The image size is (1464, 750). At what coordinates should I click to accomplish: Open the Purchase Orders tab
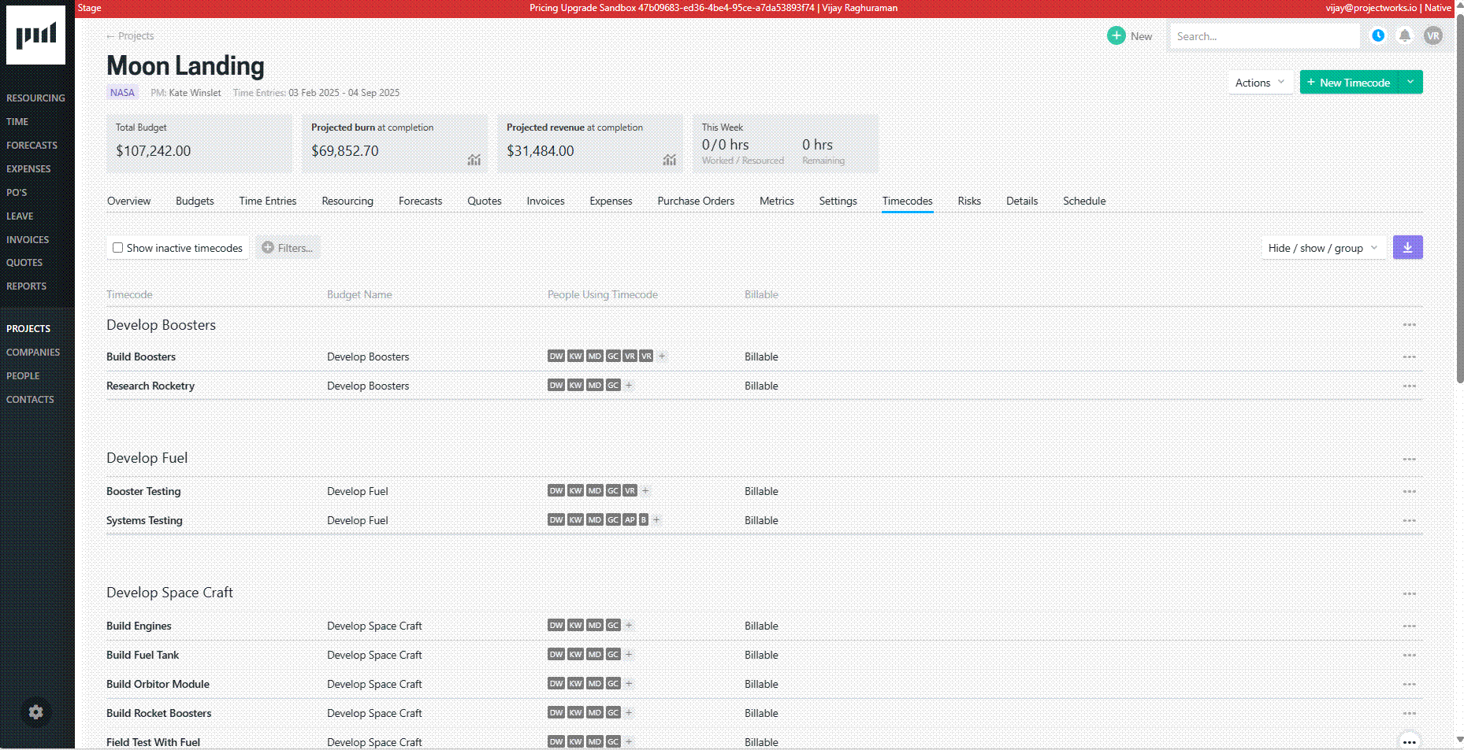pos(696,201)
